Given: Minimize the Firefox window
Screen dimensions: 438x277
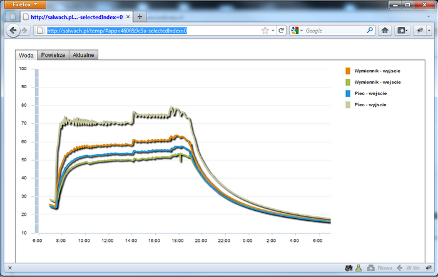Looking at the screenshot, I should pyautogui.click(x=395, y=5).
